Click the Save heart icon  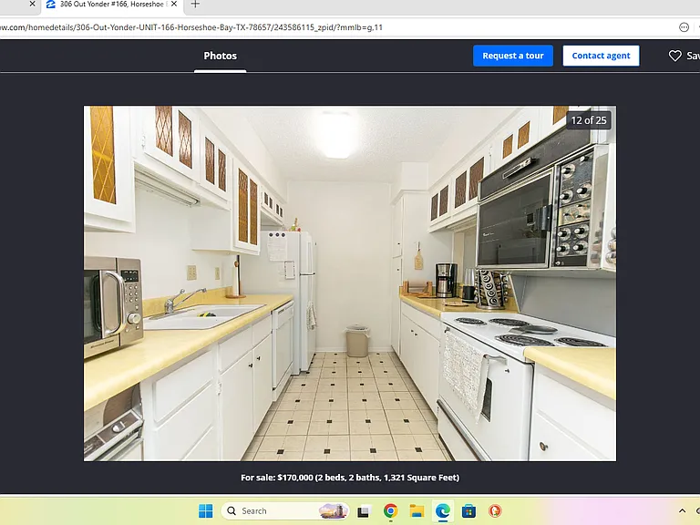click(x=674, y=56)
